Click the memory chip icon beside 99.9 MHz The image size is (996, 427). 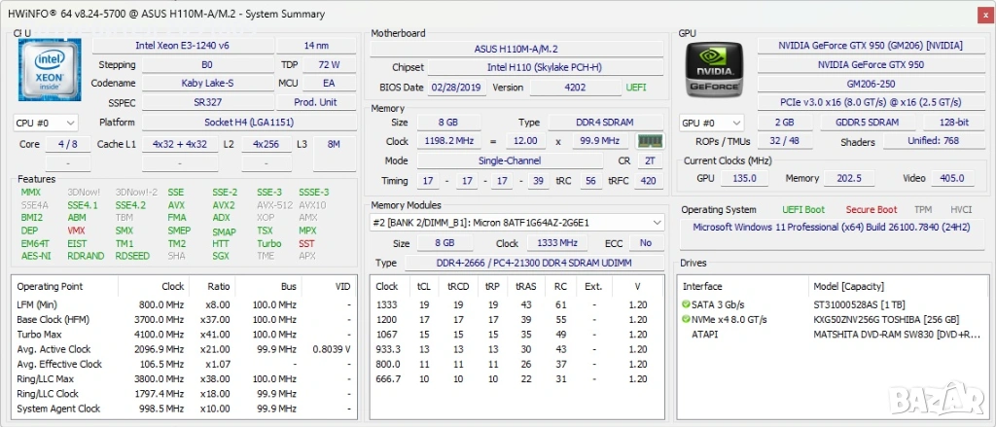point(651,141)
